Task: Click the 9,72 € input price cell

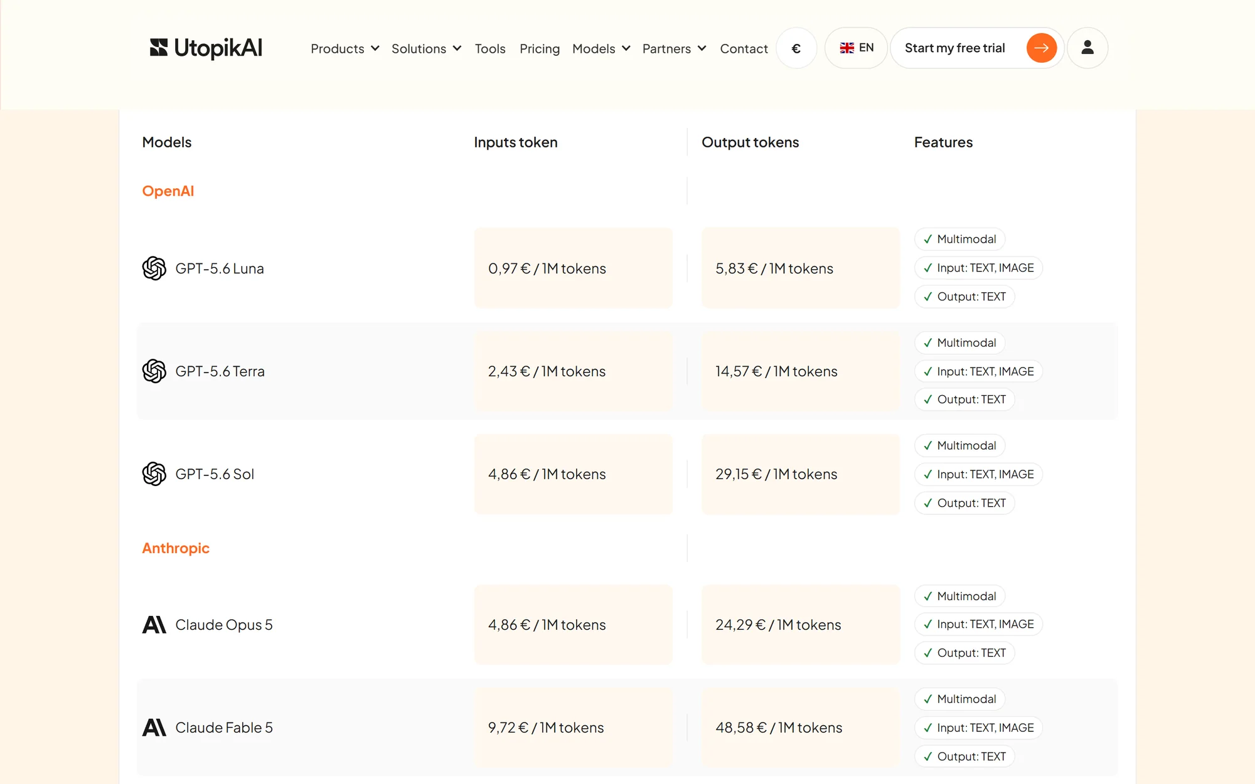Action: pyautogui.click(x=574, y=728)
